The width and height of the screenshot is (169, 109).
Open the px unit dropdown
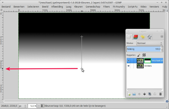point(22,106)
